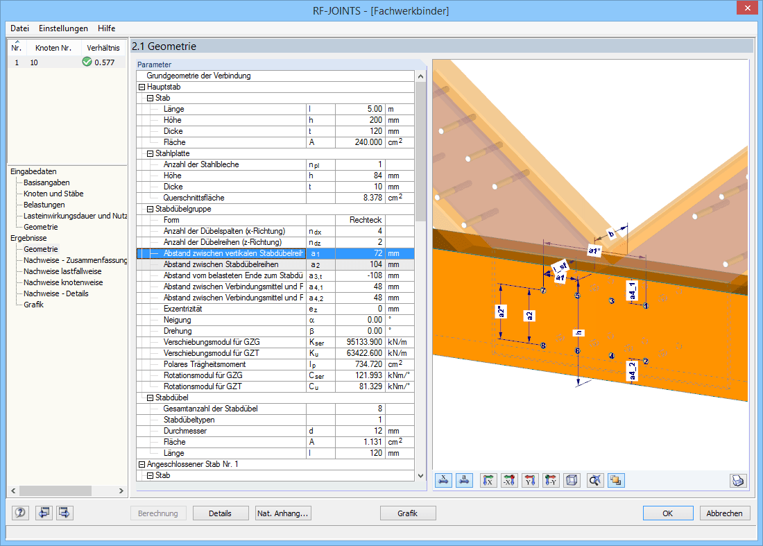Click the Verhältnis column header
This screenshot has height=546, width=763.
click(103, 48)
